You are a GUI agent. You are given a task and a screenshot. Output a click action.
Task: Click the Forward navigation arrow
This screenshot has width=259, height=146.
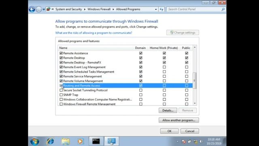click(39, 9)
